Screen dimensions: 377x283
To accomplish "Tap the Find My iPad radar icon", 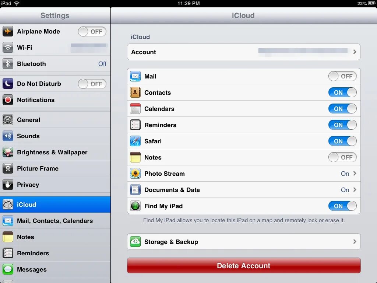I will click(135, 206).
